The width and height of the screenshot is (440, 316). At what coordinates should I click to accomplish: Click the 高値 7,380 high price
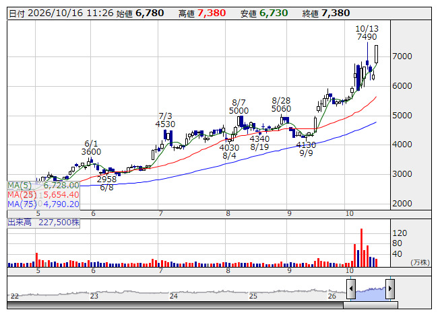point(202,13)
